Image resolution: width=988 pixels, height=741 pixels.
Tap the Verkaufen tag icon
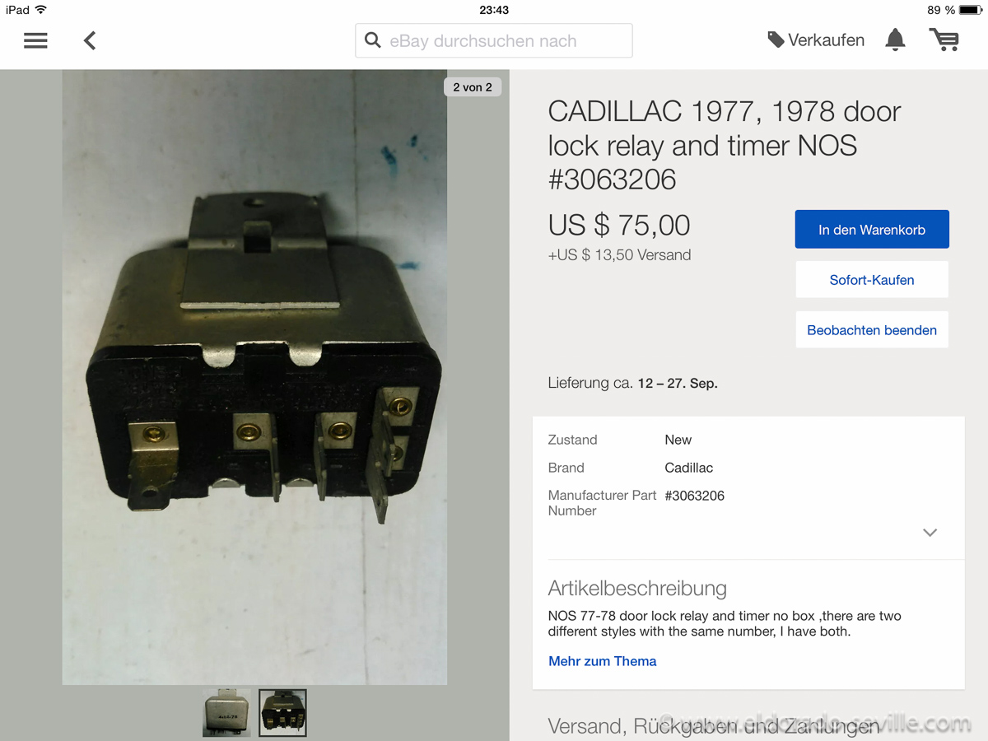point(776,40)
